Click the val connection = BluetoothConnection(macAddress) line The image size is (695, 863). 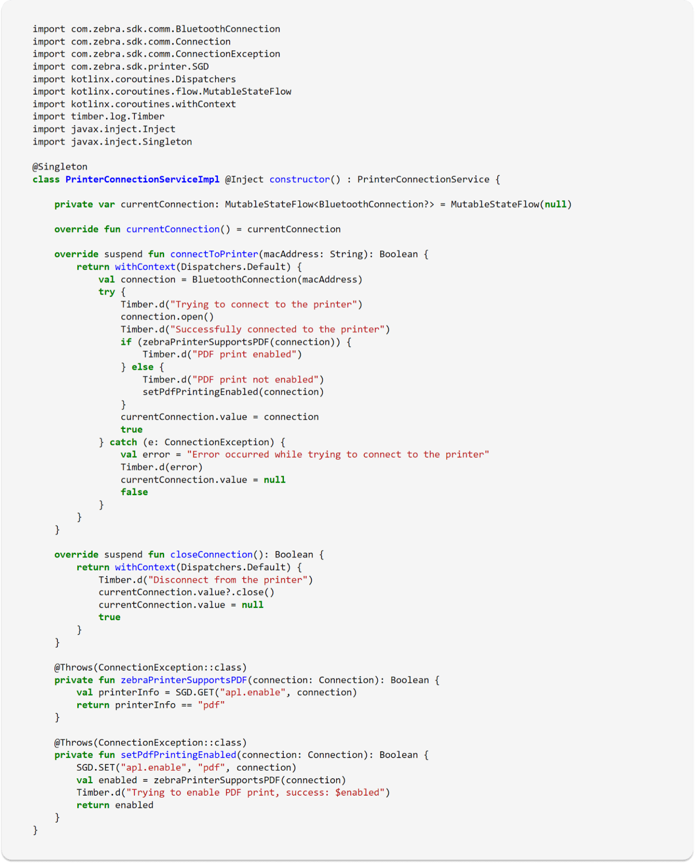230,279
